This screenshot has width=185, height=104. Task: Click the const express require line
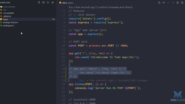click(96, 23)
